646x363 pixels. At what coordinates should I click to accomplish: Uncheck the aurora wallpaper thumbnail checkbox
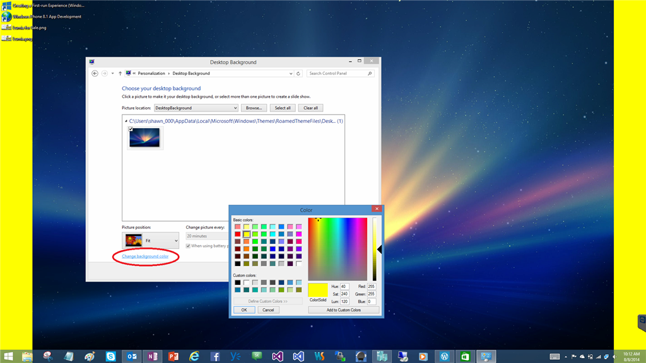tap(131, 129)
